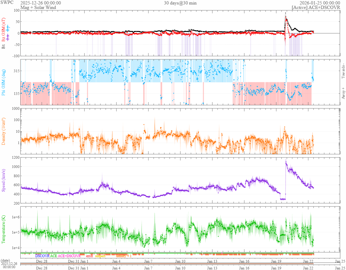Select the red "error" legend flag

click(90, 256)
